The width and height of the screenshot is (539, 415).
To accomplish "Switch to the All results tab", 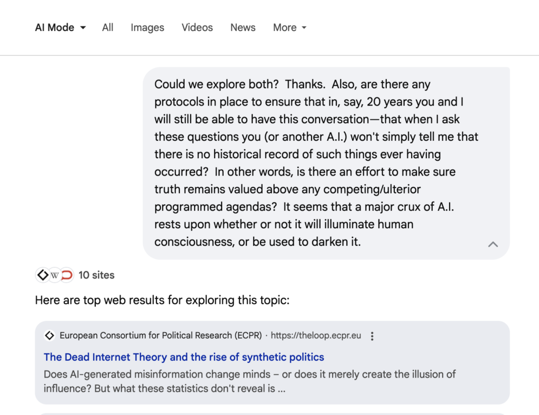I will pyautogui.click(x=108, y=28).
